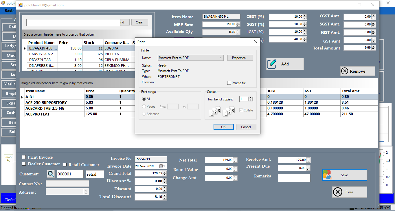Click the Clear button beside the search box
The width and height of the screenshot is (395, 211).
pyautogui.click(x=139, y=22)
